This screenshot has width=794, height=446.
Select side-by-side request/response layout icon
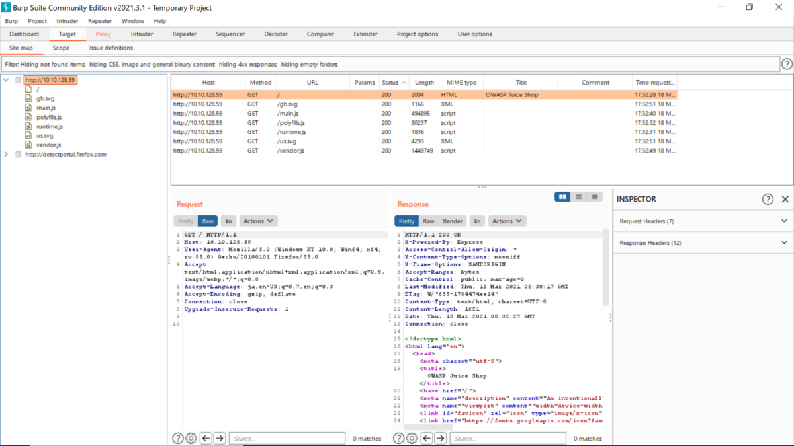(562, 197)
